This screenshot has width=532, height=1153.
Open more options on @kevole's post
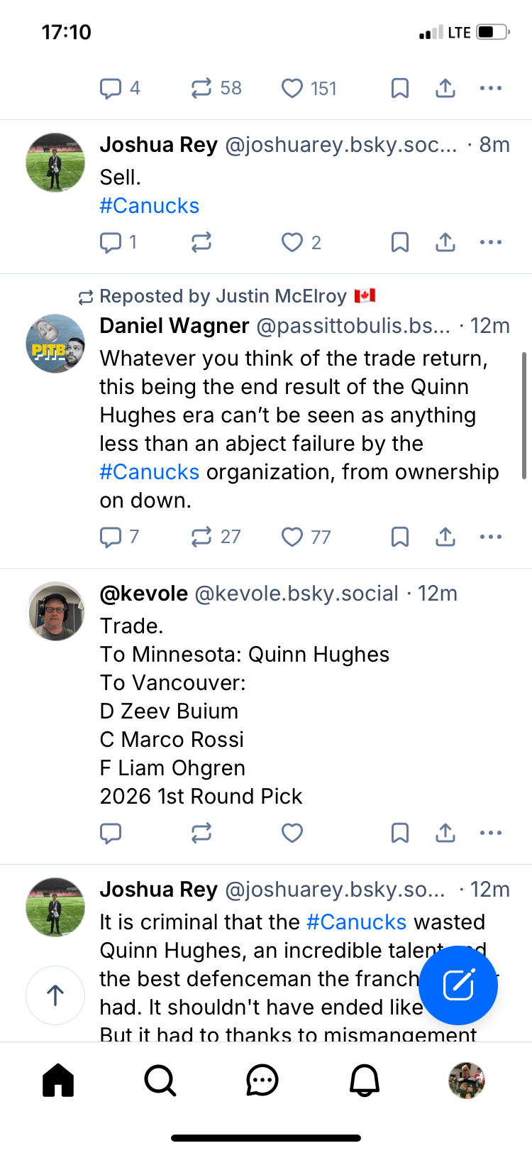tap(491, 833)
